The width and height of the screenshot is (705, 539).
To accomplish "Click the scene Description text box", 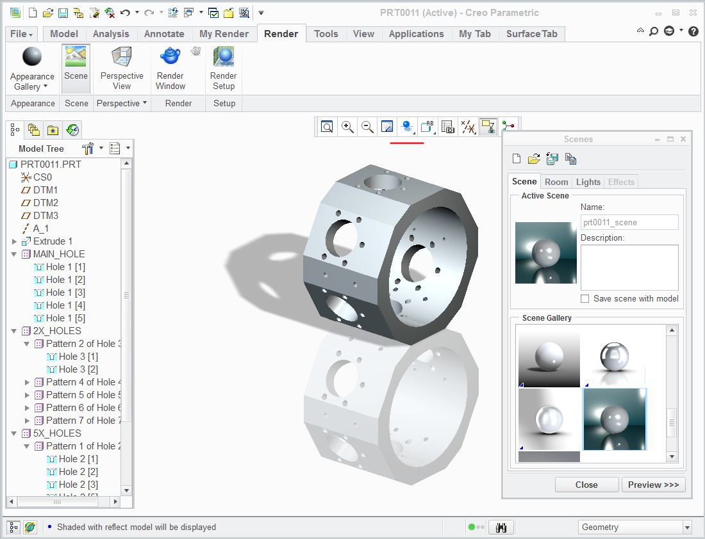I will coord(629,267).
